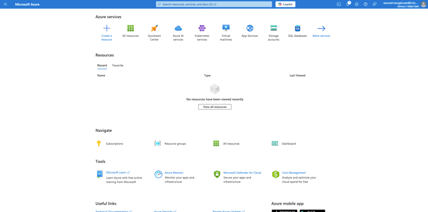Click the 'Azure mobile app' heading
Image resolution: width=428 pixels, height=212 pixels.
click(x=288, y=203)
